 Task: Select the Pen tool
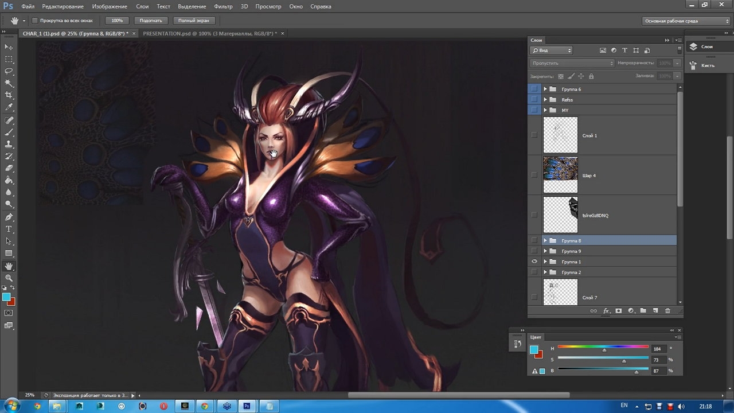click(x=9, y=217)
